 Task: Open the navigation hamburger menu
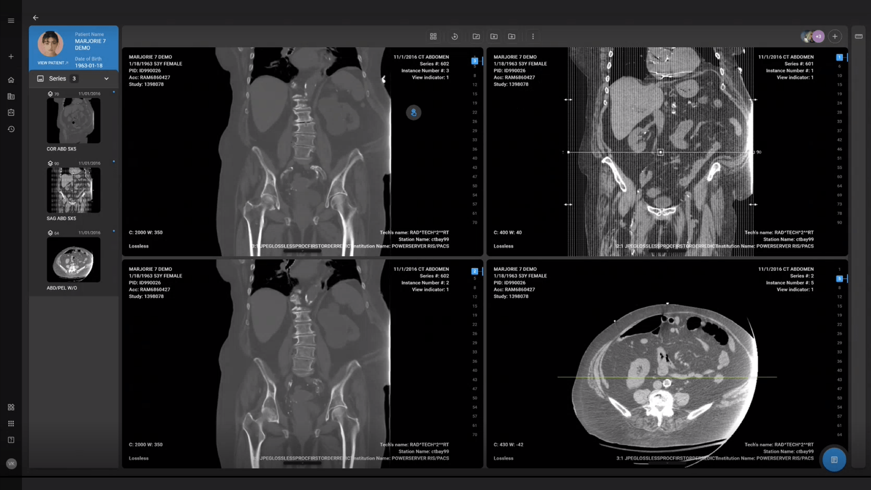click(x=11, y=21)
